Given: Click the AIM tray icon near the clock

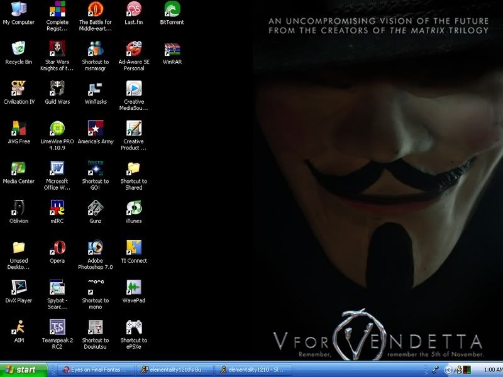Looking at the screenshot, I should (x=459, y=369).
